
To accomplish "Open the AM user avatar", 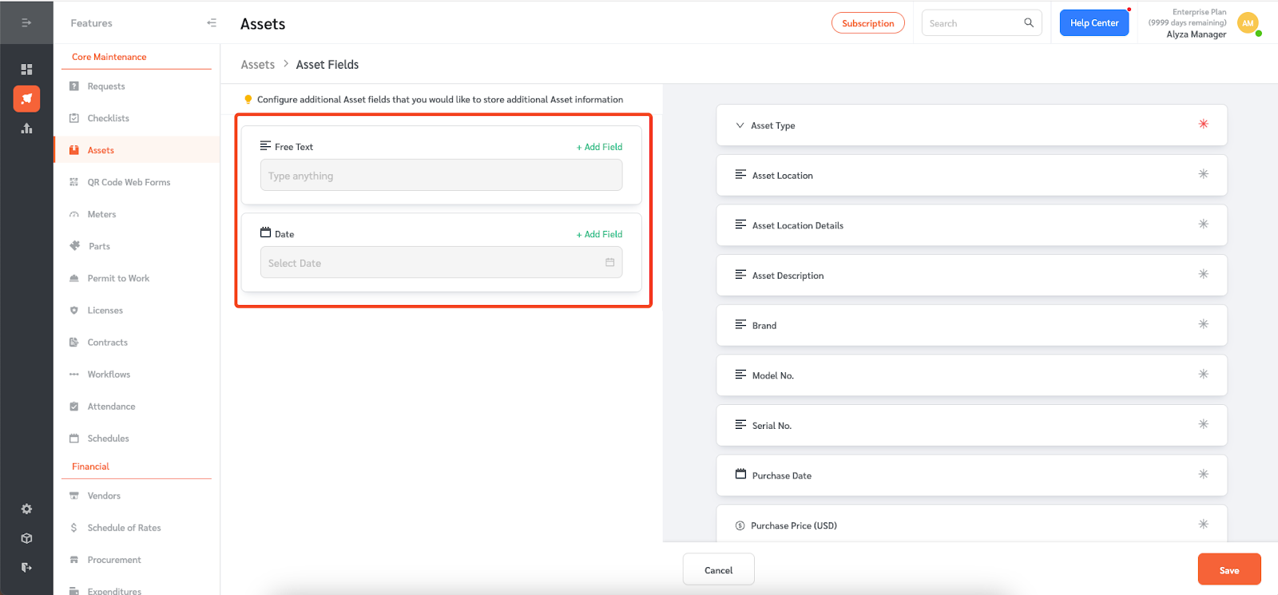I will tap(1248, 23).
